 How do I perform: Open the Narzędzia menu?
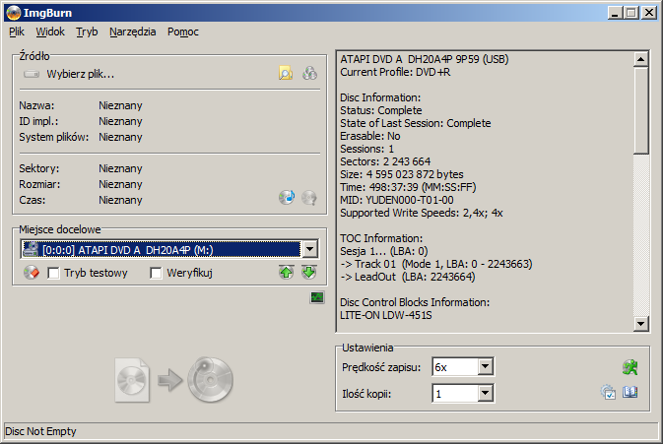coord(132,32)
